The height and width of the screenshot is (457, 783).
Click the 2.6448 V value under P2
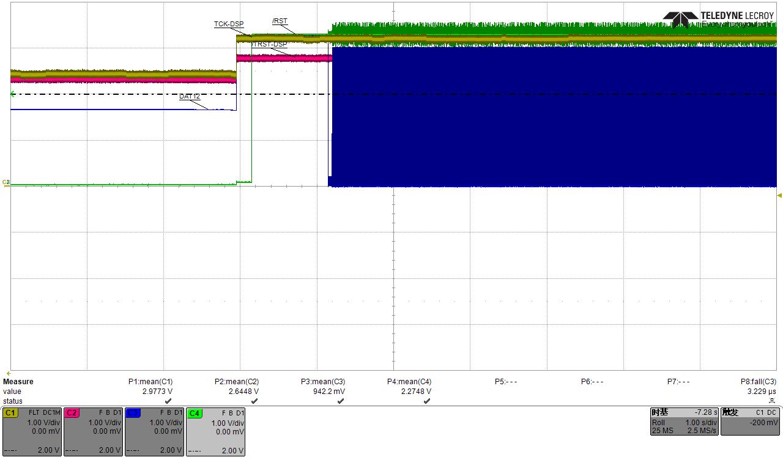[x=244, y=392]
